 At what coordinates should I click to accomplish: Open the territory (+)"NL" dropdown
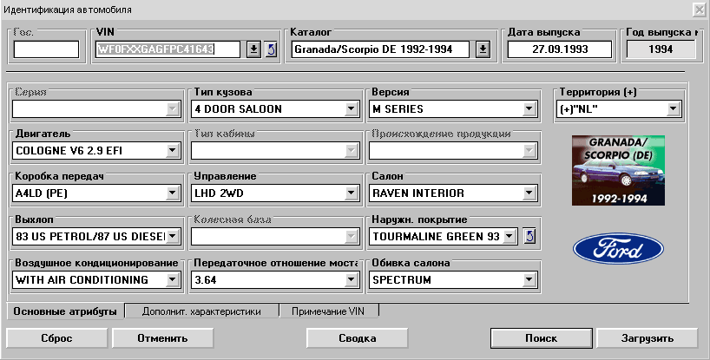(673, 109)
